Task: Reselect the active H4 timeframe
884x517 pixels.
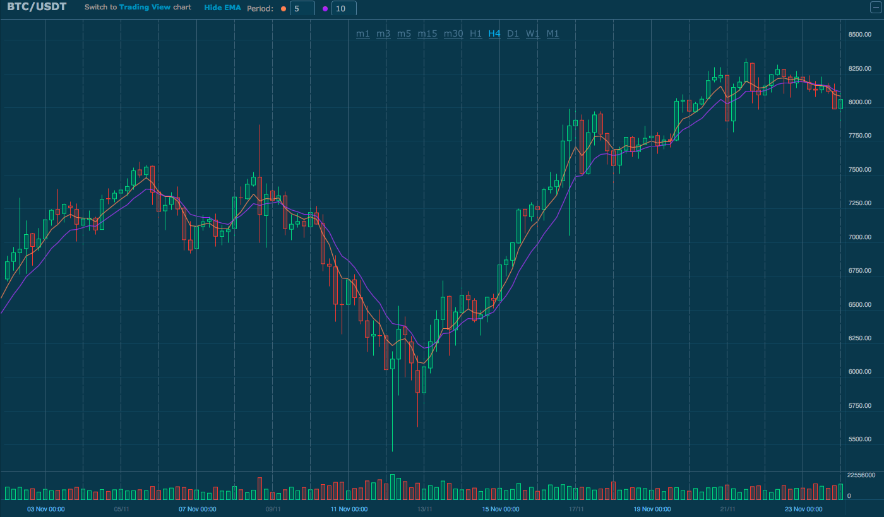Action: (494, 33)
